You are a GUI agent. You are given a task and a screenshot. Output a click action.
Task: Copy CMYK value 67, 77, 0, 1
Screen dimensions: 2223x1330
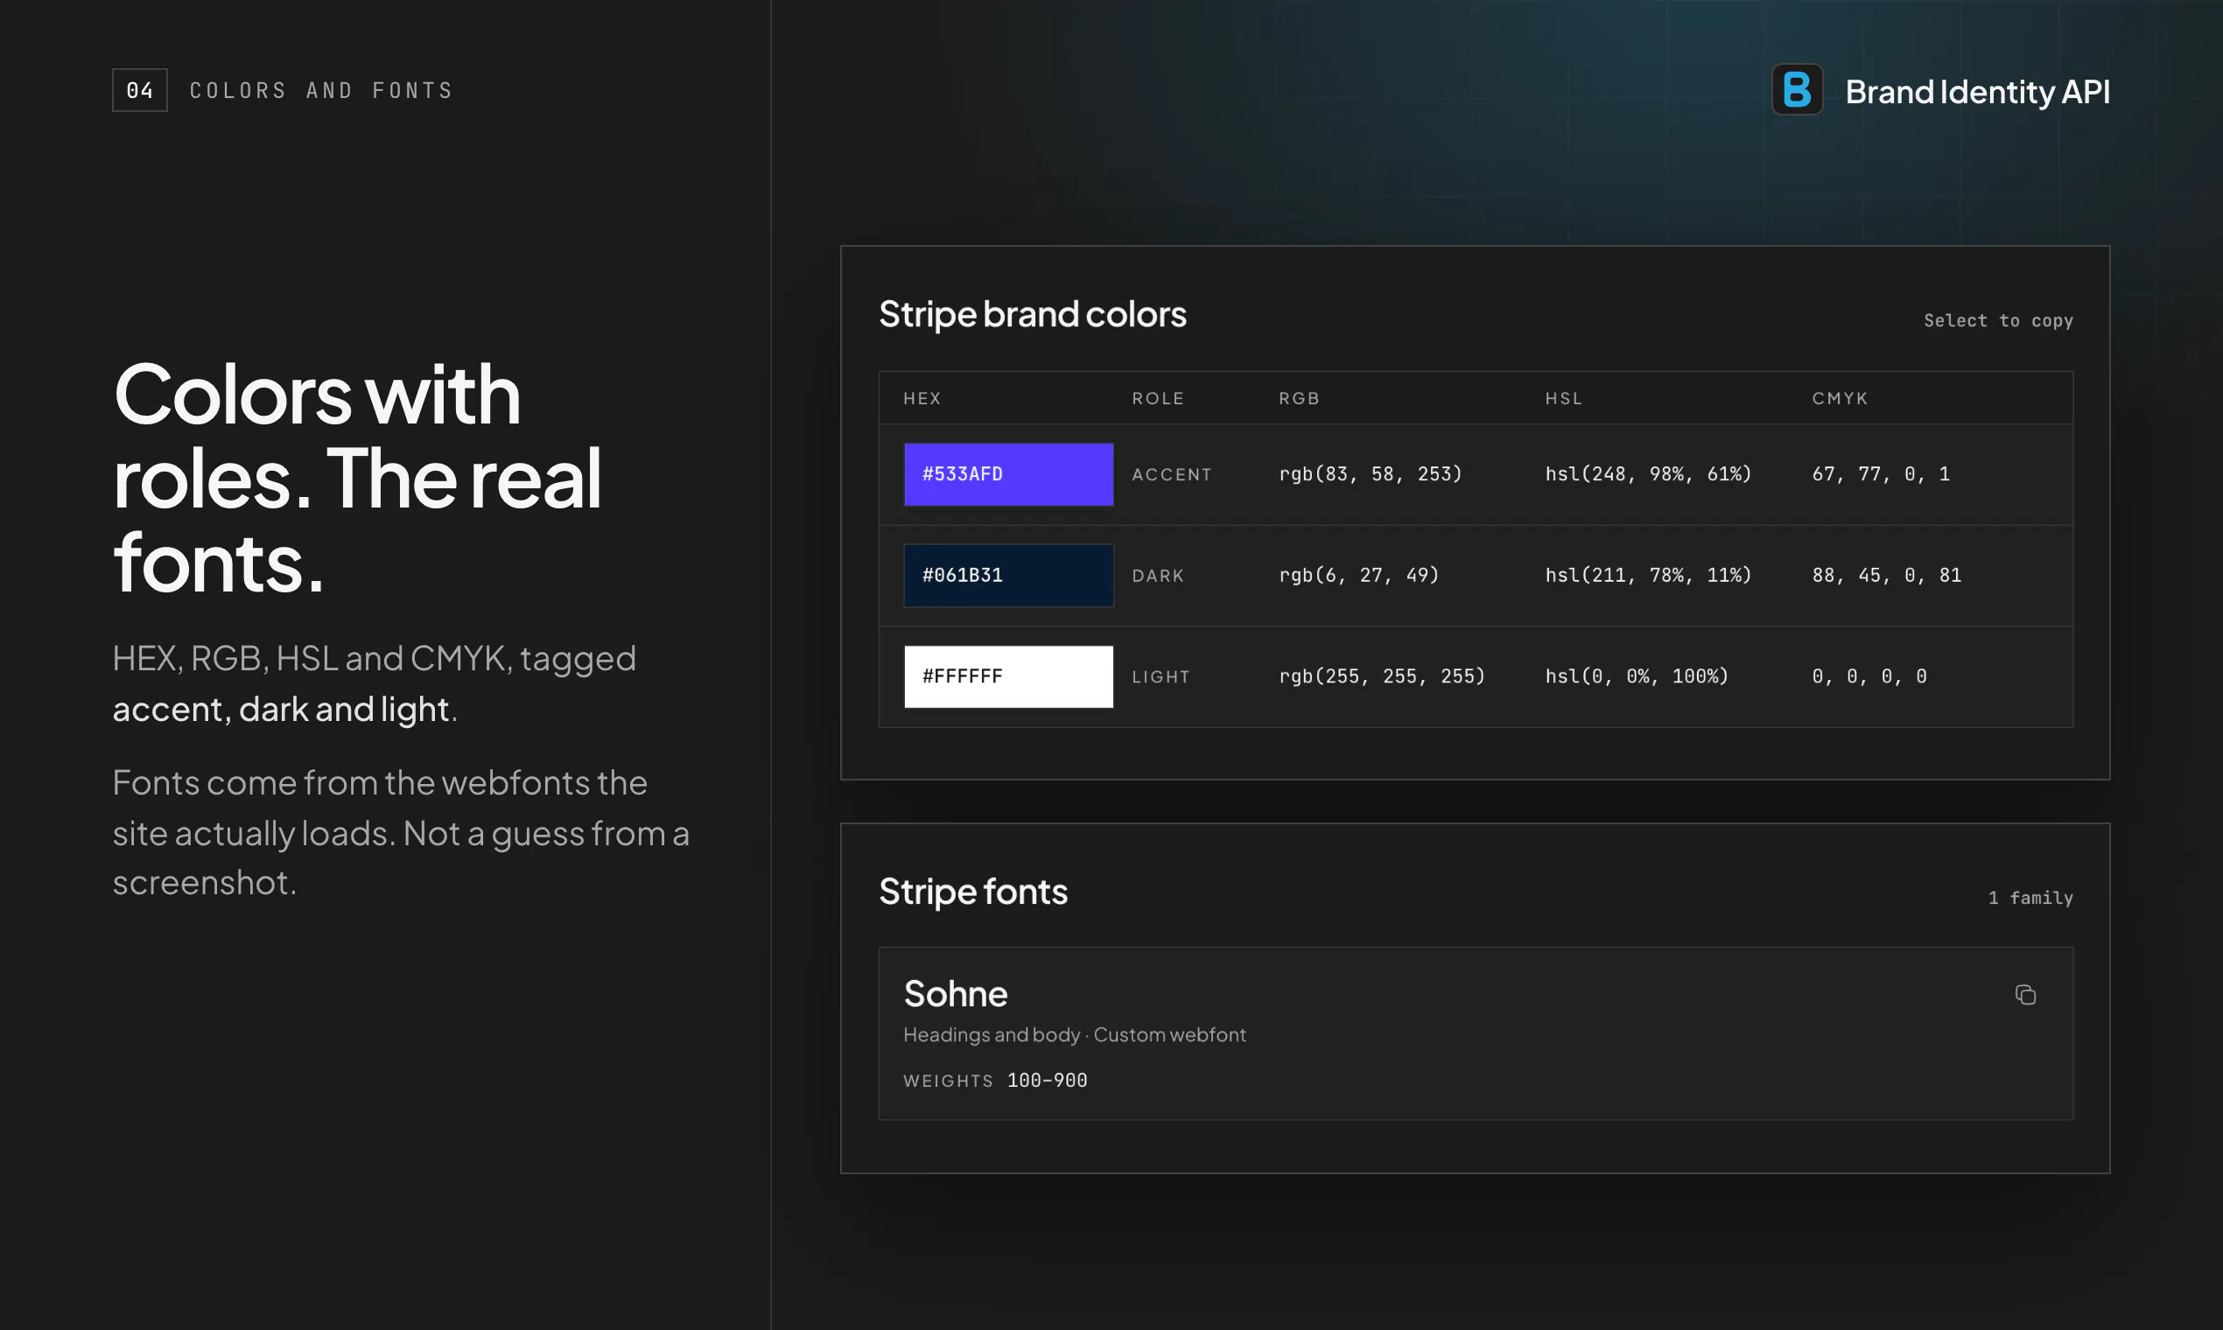click(1881, 474)
